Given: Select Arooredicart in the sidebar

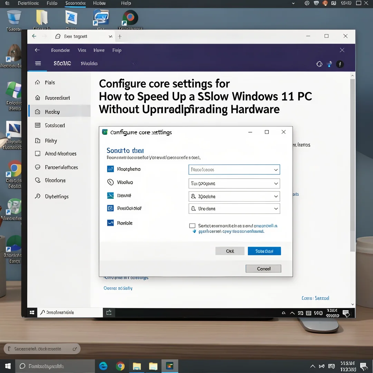Looking at the screenshot, I should pos(59,98).
